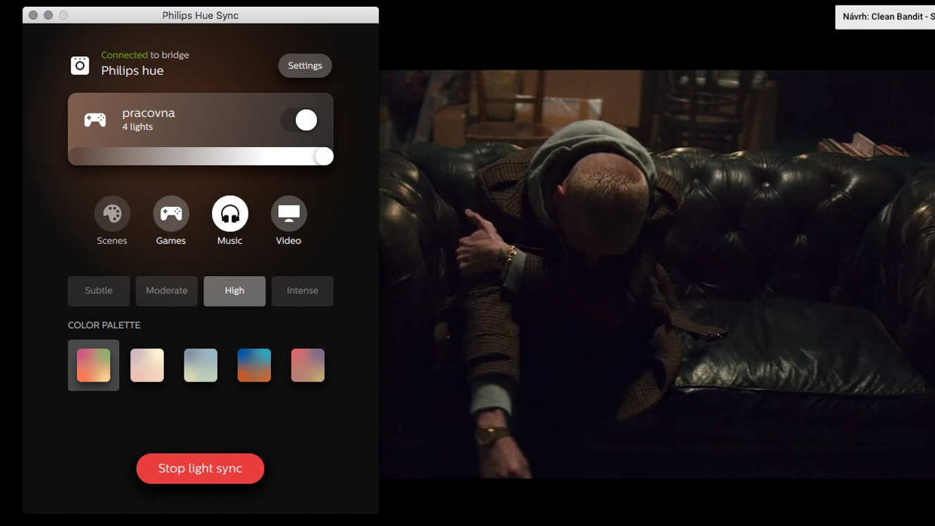Open Settings
This screenshot has width=935, height=526.
(x=305, y=65)
